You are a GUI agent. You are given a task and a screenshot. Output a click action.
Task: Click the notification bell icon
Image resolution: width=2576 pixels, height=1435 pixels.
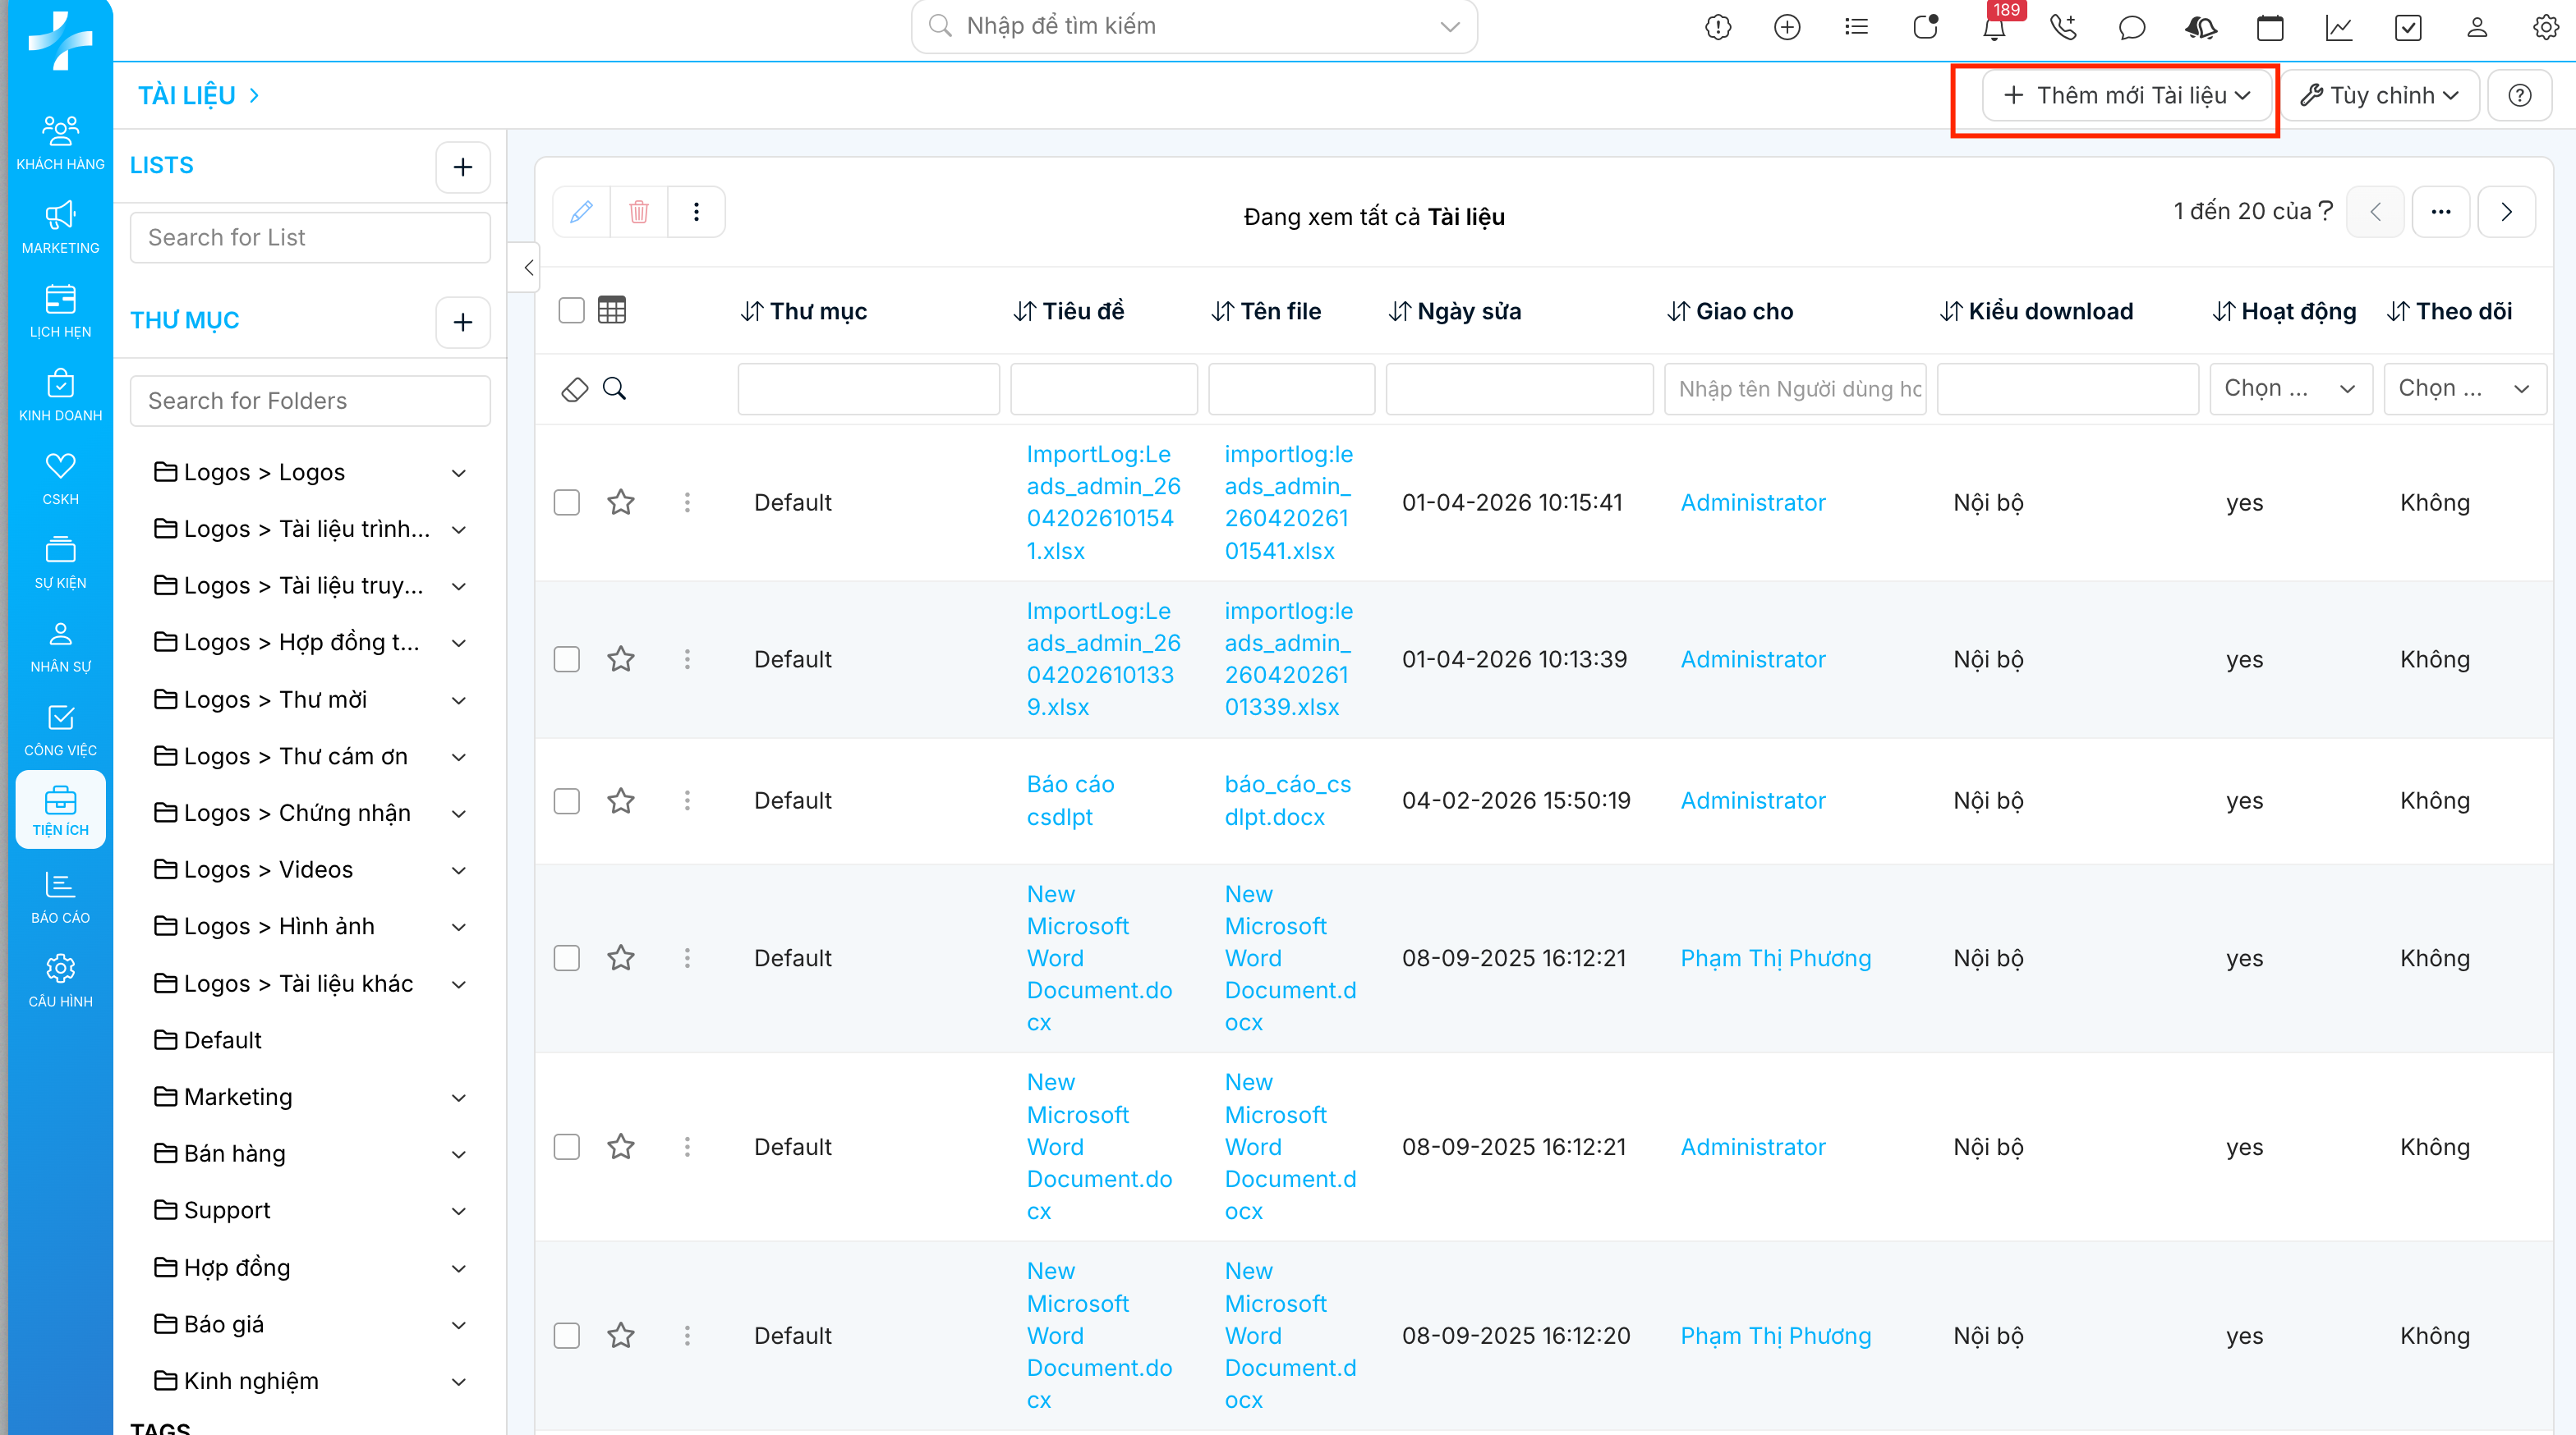(x=1994, y=28)
